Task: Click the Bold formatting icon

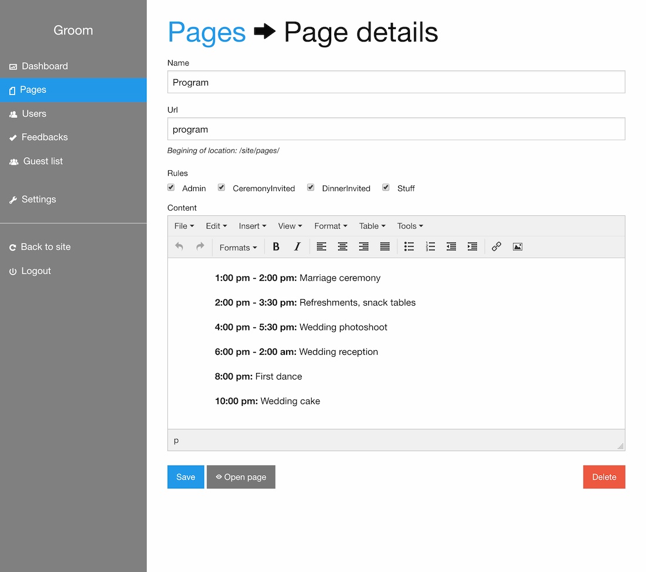Action: pos(276,247)
